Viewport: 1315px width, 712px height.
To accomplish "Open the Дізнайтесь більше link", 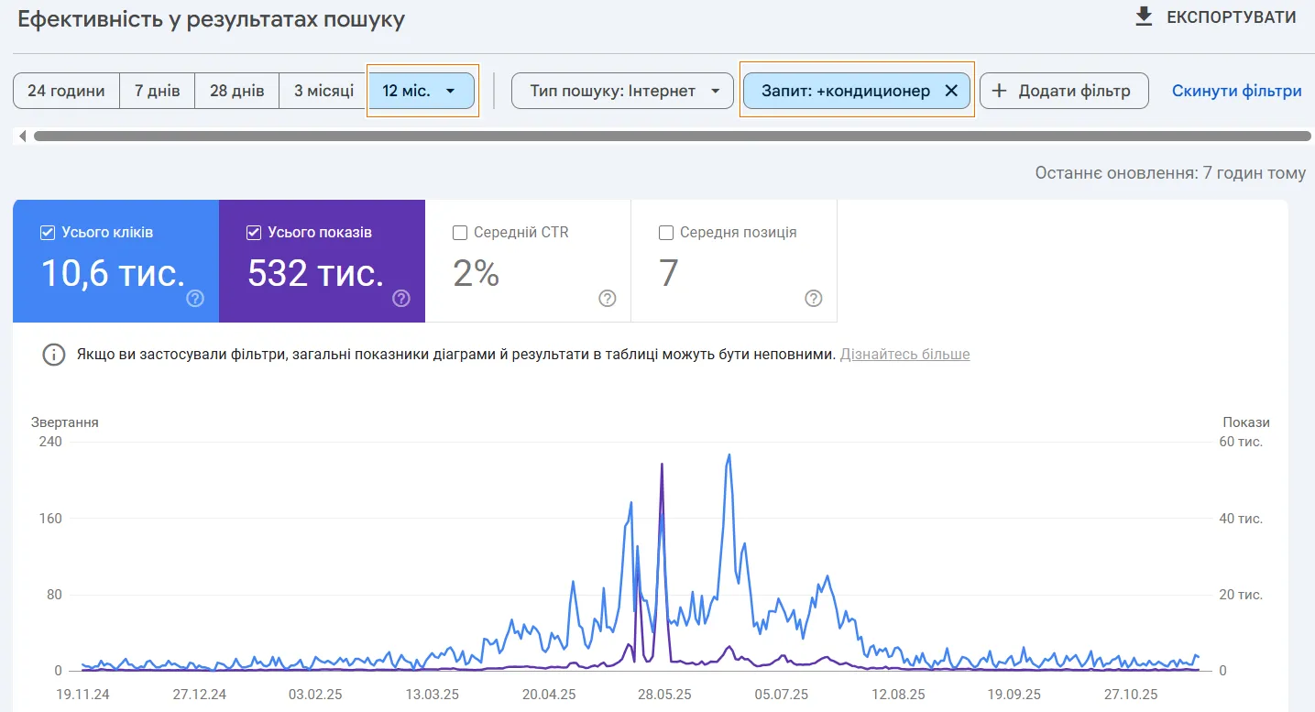I will click(x=904, y=355).
